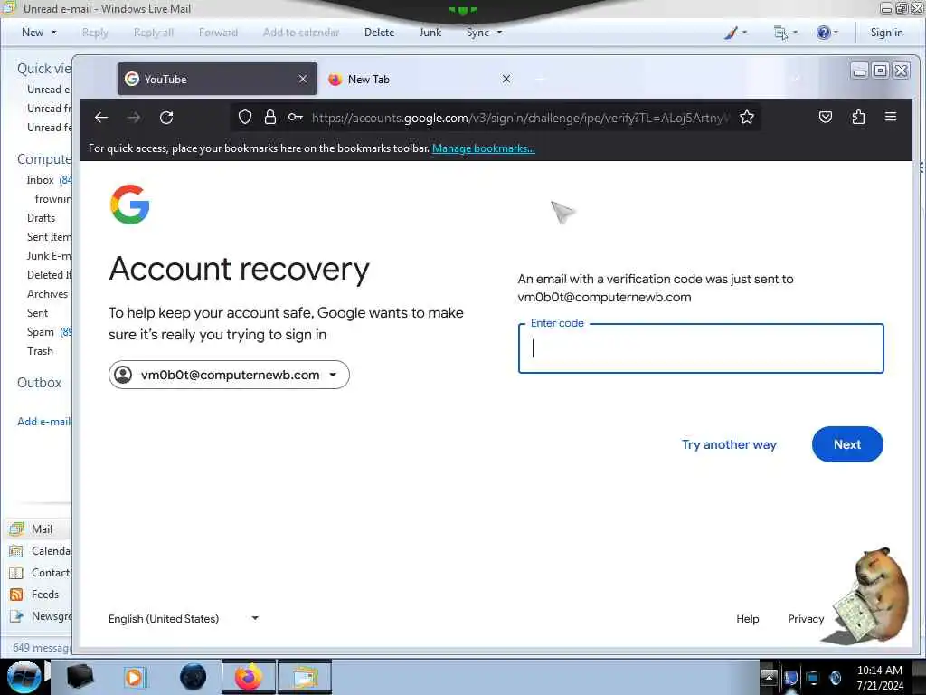Select the Sent folder in Live Mail
Viewport: 926px width, 695px height.
(x=37, y=312)
